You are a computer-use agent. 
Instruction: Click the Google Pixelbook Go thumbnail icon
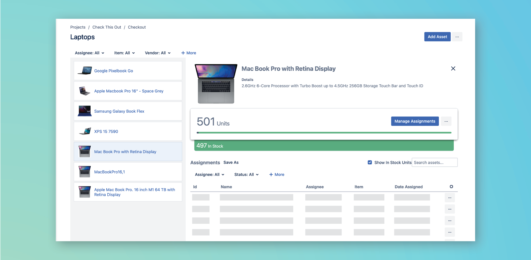tap(84, 70)
